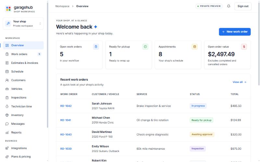Click the Work orders clipboard icon
This screenshot has width=260, height=162.
click(7, 54)
